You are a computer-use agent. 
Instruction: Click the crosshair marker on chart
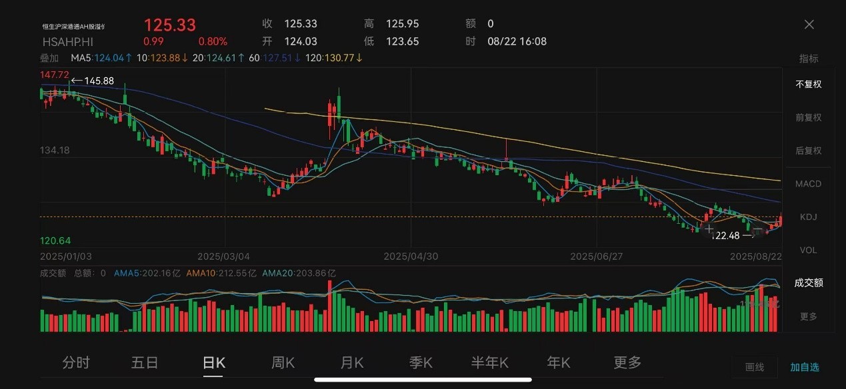click(709, 229)
